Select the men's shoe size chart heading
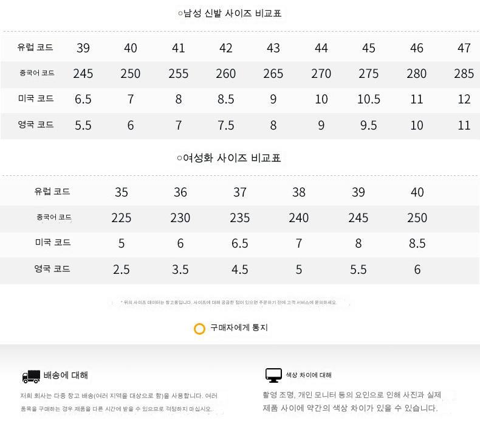The image size is (480, 443). pos(230,13)
